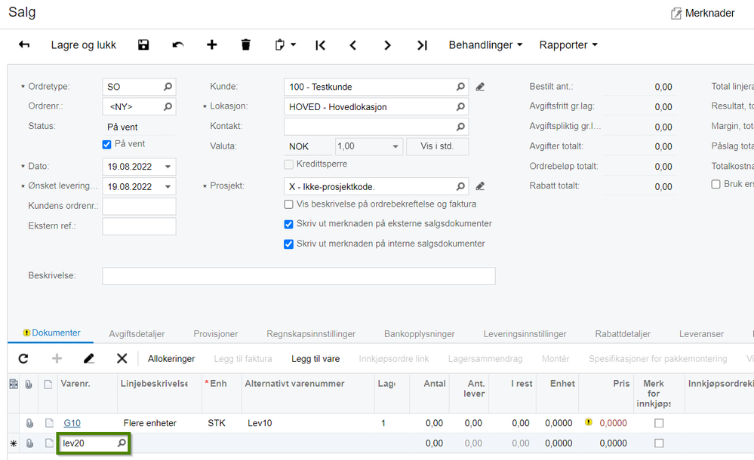
Task: Click the Kundens ordrenr. input field
Action: [x=139, y=206]
